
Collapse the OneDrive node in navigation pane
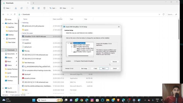click(x=3, y=23)
